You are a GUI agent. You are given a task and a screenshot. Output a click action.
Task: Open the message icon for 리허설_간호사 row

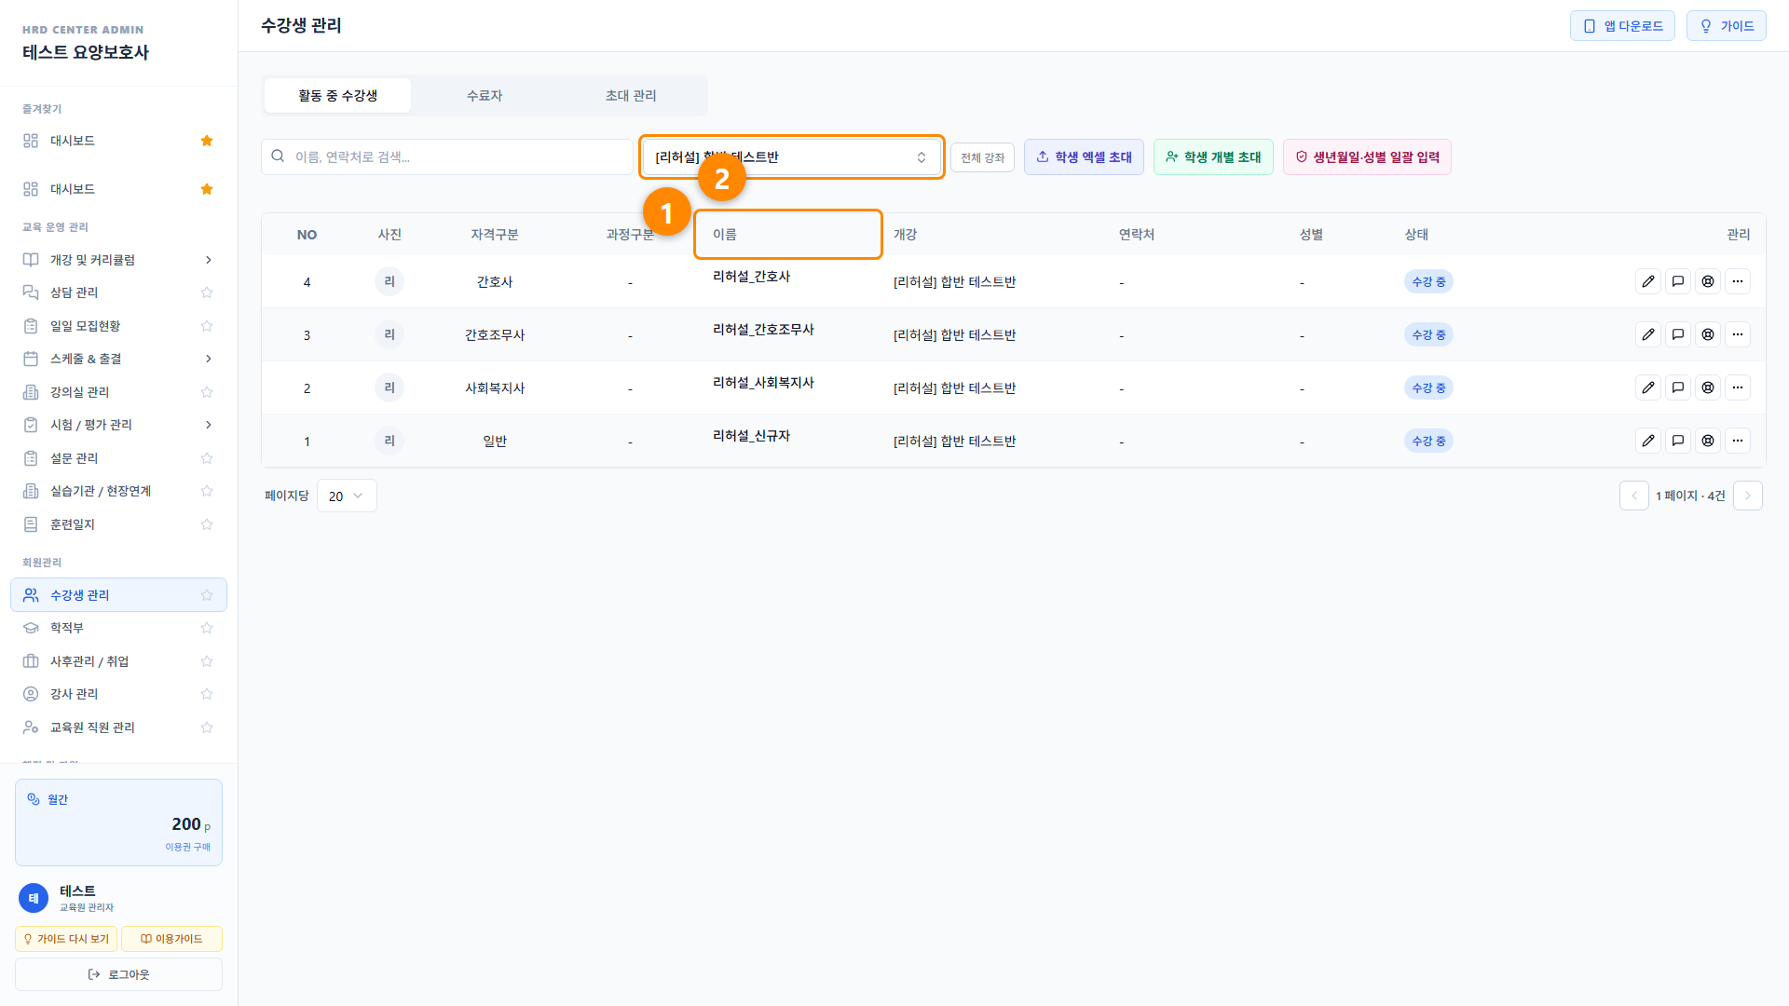pos(1678,281)
